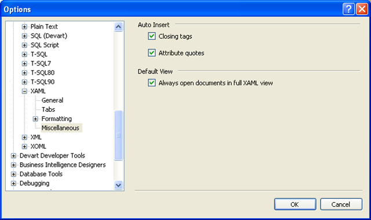Expand Business Intelligence Designers node
371x220 pixels.
pyautogui.click(x=13, y=164)
